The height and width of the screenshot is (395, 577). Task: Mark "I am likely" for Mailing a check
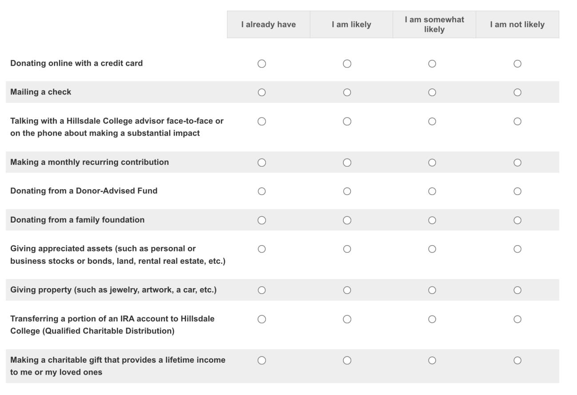click(x=347, y=93)
